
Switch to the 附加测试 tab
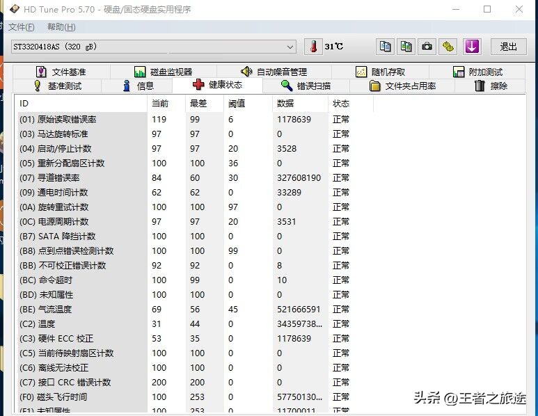point(477,72)
